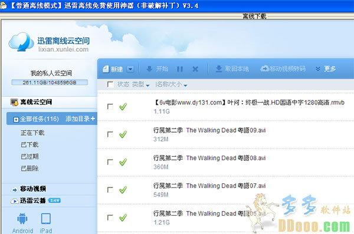Click the 状态 column header
This screenshot has width=354, height=234.
[x=123, y=84]
